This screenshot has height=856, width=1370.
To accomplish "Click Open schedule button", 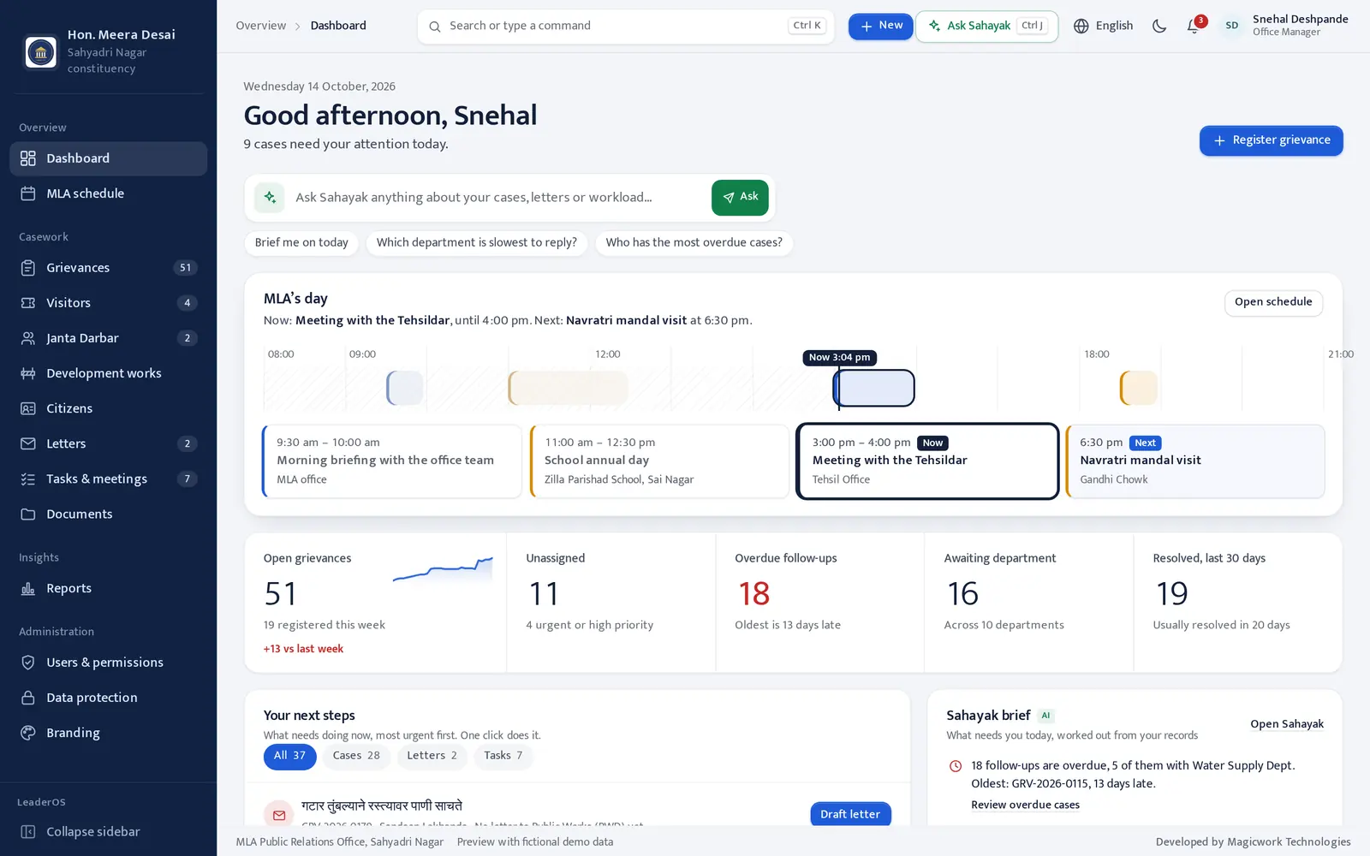I will (x=1273, y=302).
